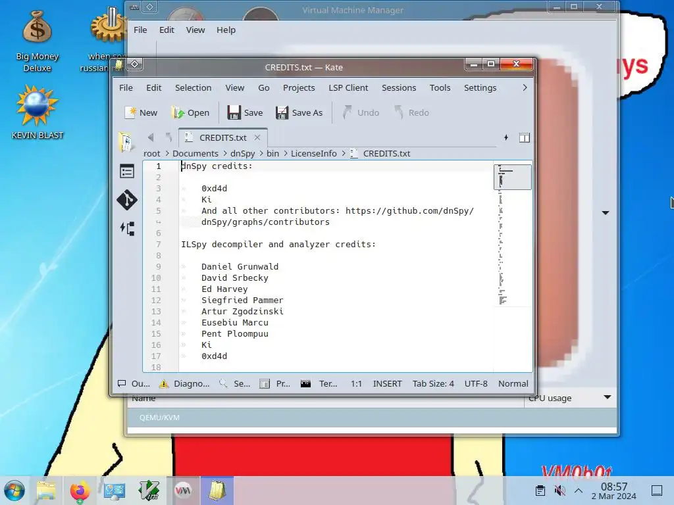Image resolution: width=674 pixels, height=505 pixels.
Task: Click the Redo toolbar button
Action: [x=412, y=112]
